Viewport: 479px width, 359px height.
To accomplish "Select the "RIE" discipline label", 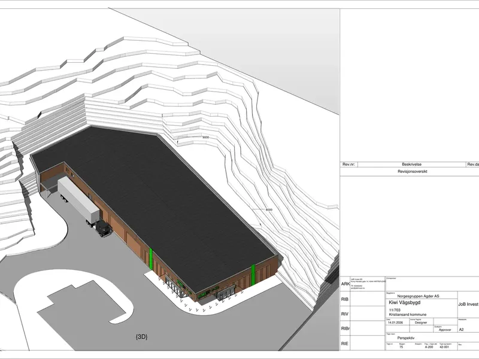I will pyautogui.click(x=345, y=343).
